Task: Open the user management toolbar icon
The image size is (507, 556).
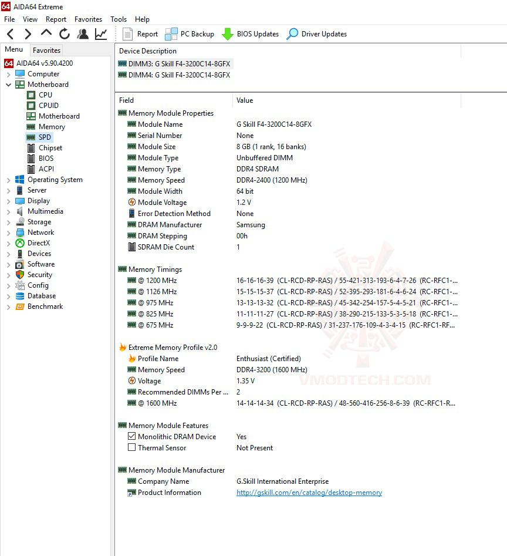Action: point(83,34)
